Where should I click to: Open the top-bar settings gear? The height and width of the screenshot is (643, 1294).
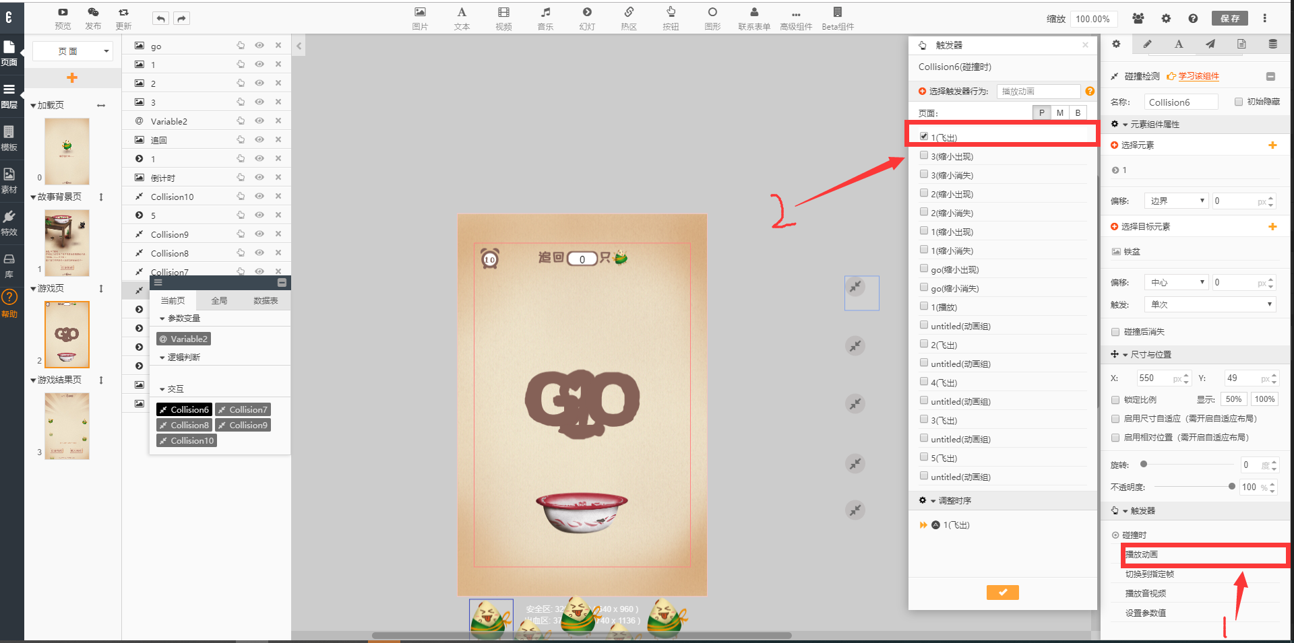click(1166, 18)
